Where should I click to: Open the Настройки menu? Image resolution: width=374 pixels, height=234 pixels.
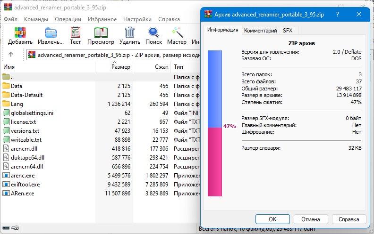tap(137, 19)
